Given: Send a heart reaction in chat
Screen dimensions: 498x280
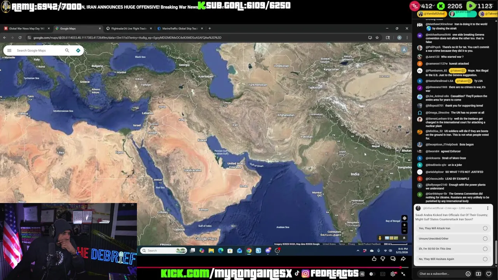Looking at the screenshot, I should click(489, 274).
